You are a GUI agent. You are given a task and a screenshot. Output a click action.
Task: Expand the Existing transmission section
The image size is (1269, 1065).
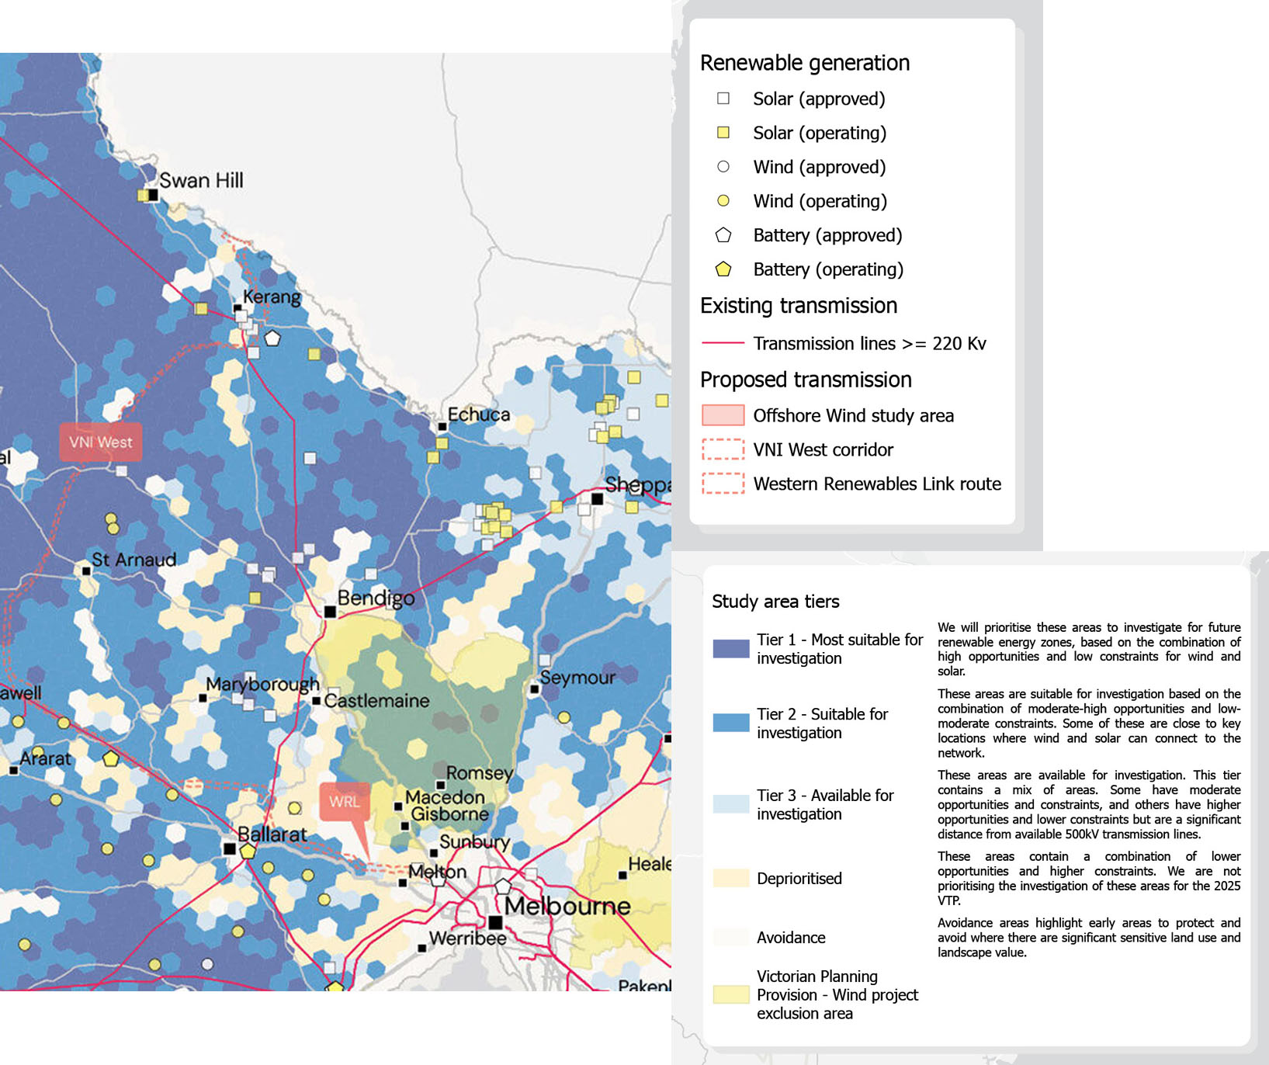click(798, 305)
